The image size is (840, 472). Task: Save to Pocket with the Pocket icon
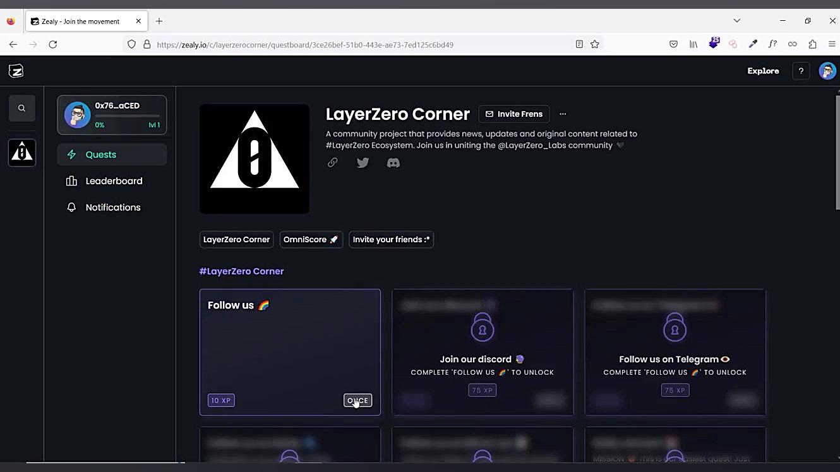coord(673,44)
